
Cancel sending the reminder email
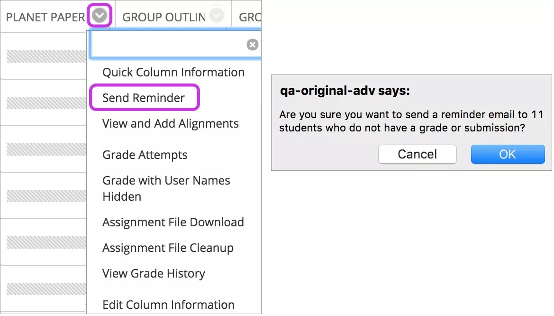[417, 154]
